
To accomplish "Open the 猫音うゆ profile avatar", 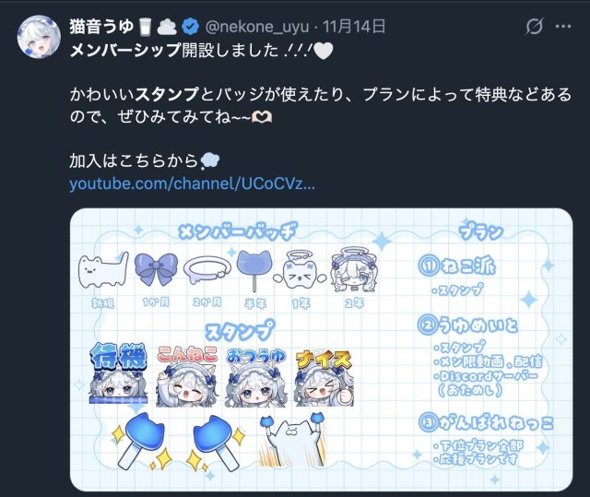I will tap(39, 37).
